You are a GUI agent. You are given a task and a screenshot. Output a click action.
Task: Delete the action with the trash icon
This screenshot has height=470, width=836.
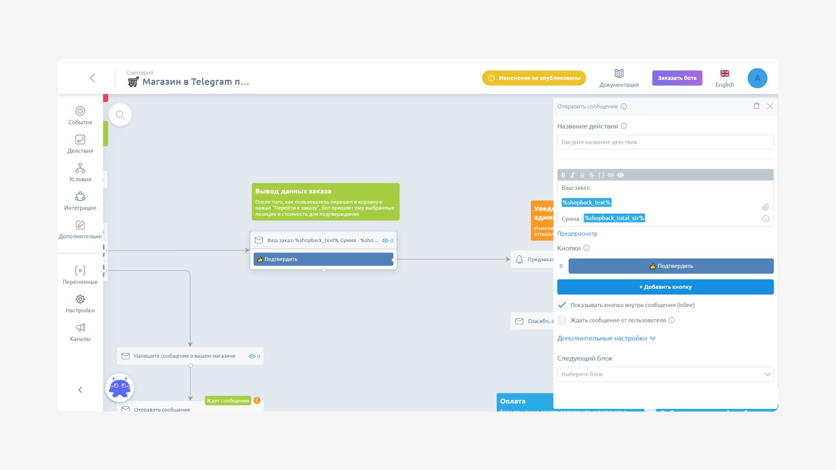click(756, 106)
